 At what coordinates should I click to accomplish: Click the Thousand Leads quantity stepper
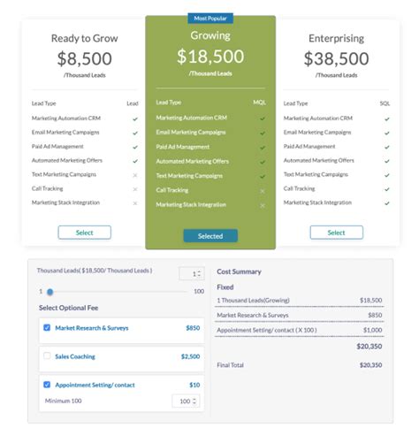click(x=192, y=273)
